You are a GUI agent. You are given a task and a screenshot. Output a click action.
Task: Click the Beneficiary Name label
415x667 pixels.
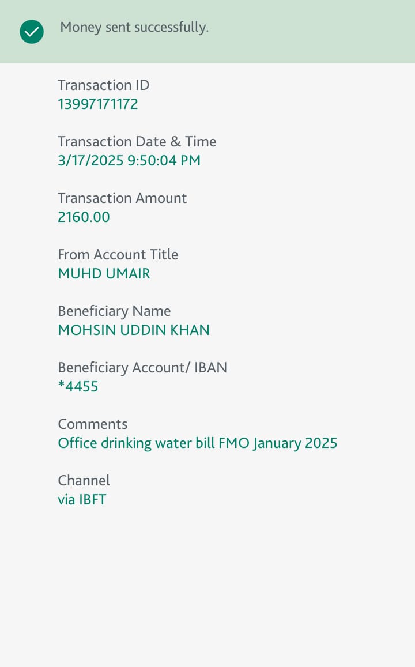tap(114, 311)
